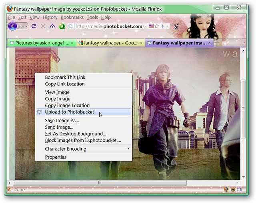Select the Fantasy wallpaper image tab

point(179,43)
